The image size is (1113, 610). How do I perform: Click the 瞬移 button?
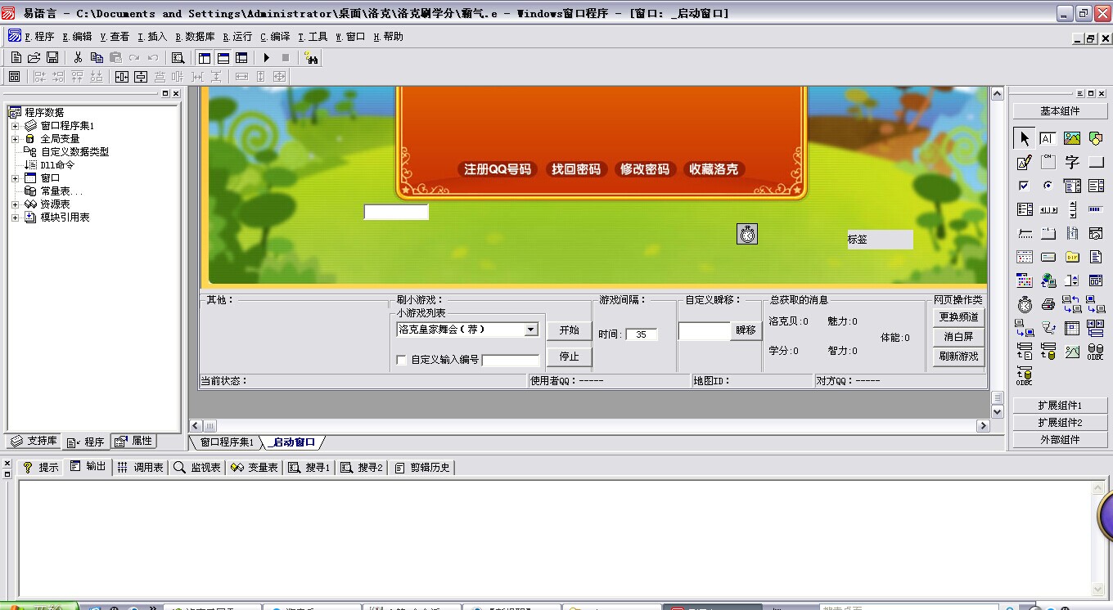pyautogui.click(x=746, y=330)
